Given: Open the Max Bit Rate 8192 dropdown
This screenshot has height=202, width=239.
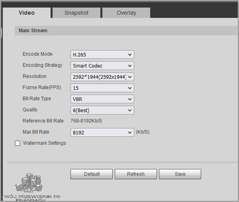Looking at the screenshot, I should (102, 132).
